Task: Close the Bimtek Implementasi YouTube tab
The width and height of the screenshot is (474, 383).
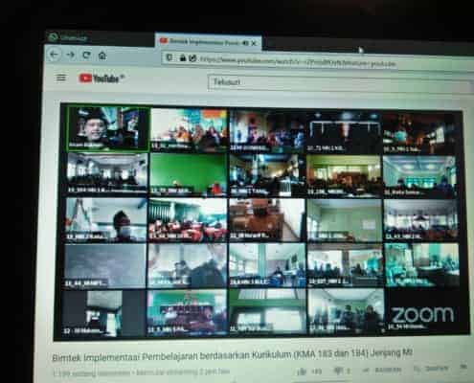Action: click(x=254, y=43)
